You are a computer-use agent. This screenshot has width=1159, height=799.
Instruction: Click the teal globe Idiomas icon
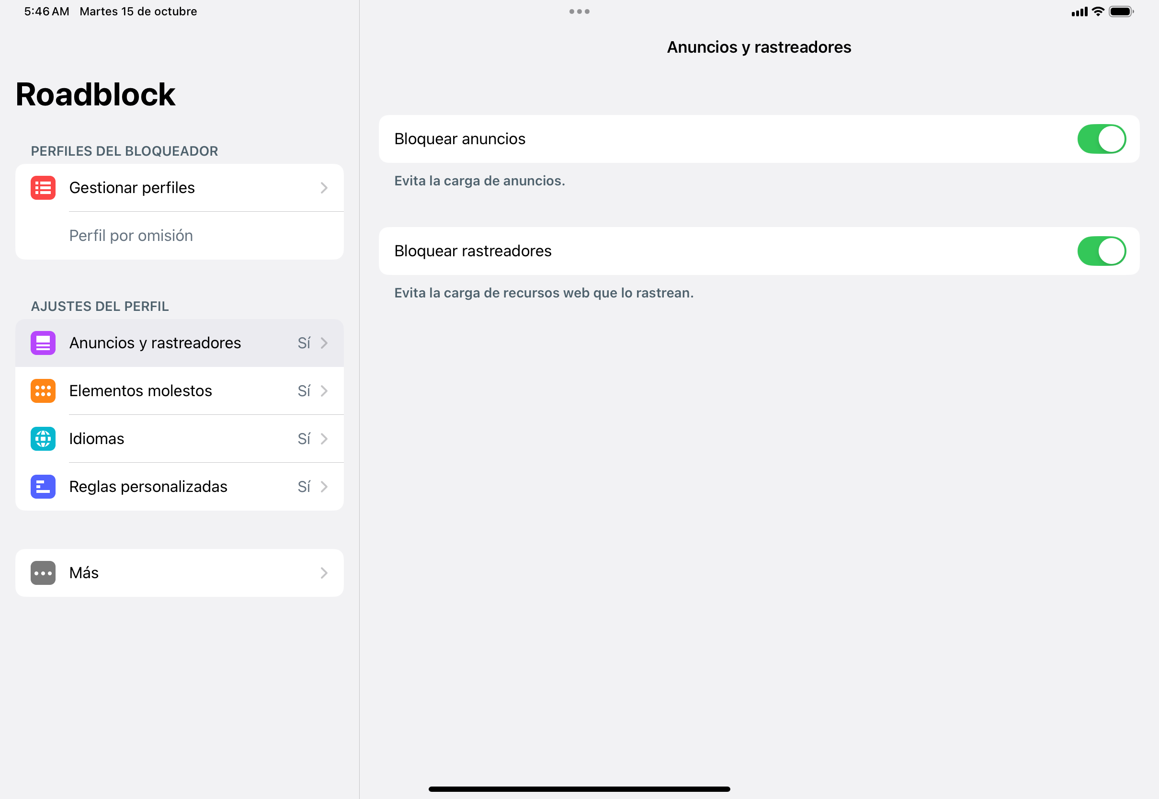click(x=43, y=439)
